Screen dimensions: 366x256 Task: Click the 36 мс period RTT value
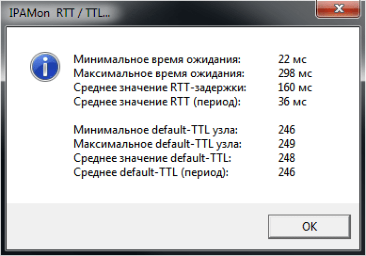[x=292, y=102]
